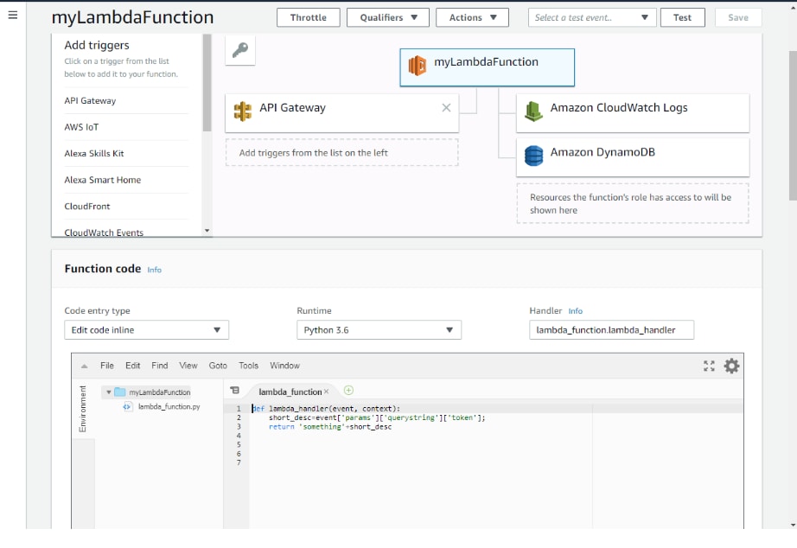Remove the API Gateway trigger
This screenshot has width=797, height=548.
pyautogui.click(x=446, y=108)
